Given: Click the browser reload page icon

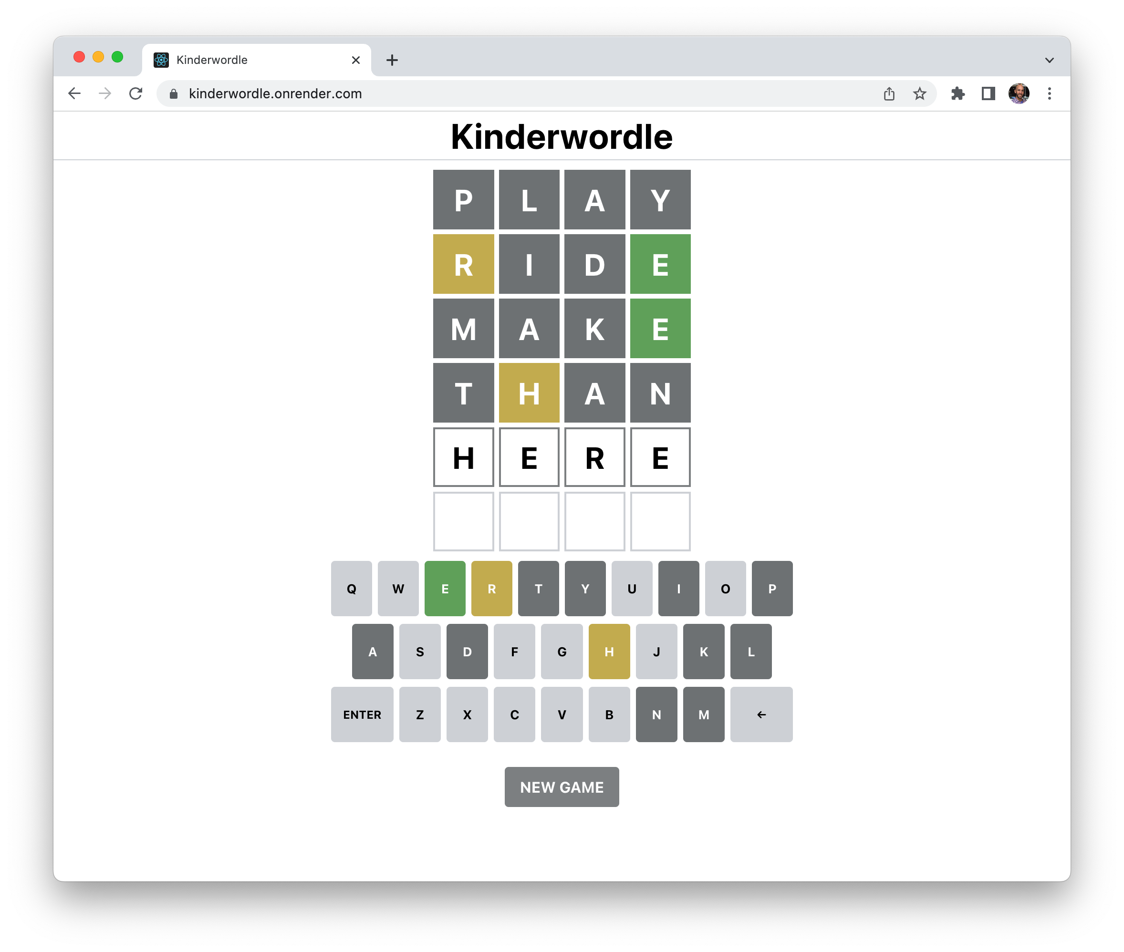Looking at the screenshot, I should point(135,94).
